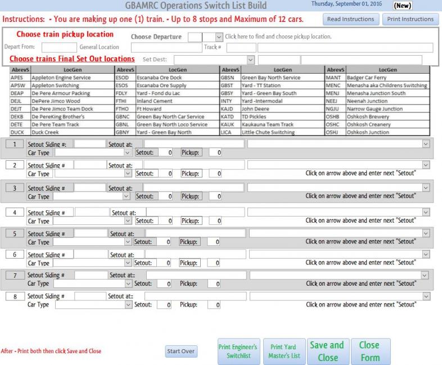
Task: Click the Start Over button
Action: (181, 351)
